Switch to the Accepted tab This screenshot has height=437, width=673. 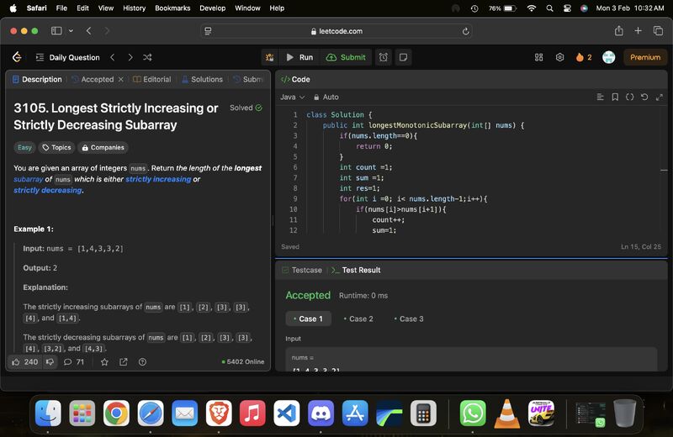point(93,79)
